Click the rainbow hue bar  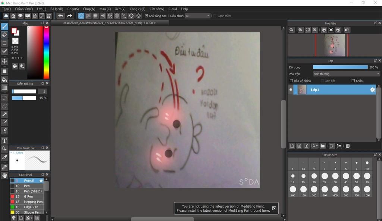tap(46, 52)
